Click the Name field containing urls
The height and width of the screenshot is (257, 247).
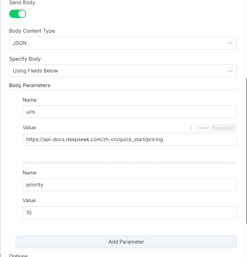[129, 112]
